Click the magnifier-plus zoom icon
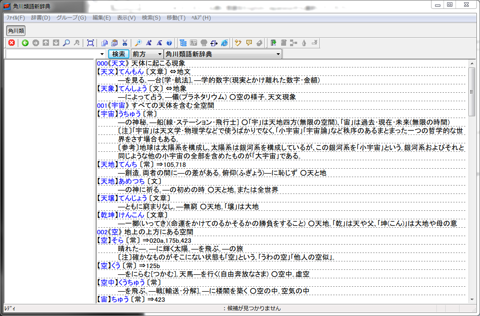This screenshot has width=480, height=316. [x=138, y=43]
